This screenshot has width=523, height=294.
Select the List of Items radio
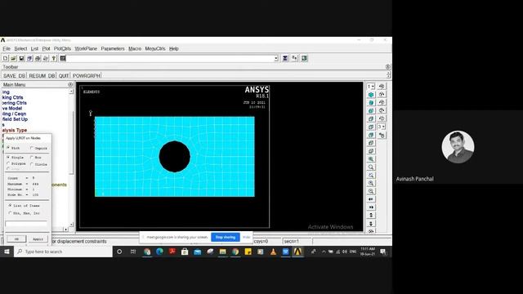pos(10,205)
